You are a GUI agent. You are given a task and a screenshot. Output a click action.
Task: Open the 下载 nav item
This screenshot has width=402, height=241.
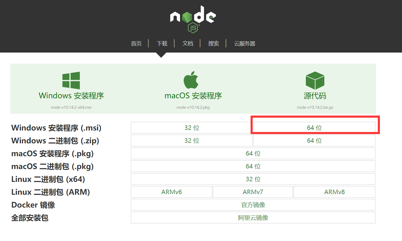162,44
